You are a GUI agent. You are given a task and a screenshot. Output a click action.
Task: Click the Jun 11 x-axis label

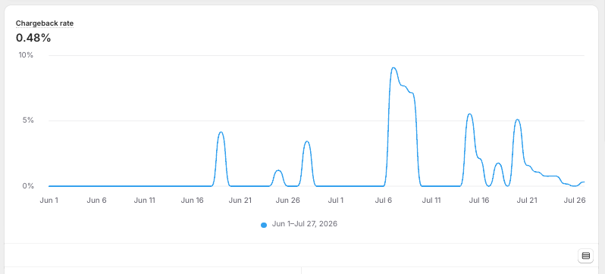[x=145, y=201]
